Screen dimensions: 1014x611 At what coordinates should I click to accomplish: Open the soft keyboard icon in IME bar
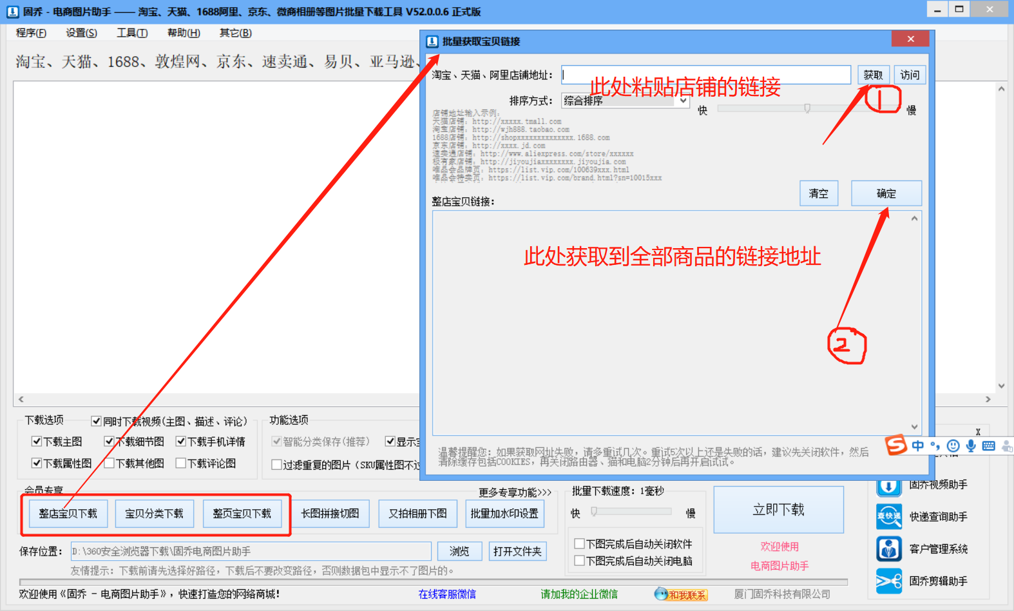[x=989, y=445]
